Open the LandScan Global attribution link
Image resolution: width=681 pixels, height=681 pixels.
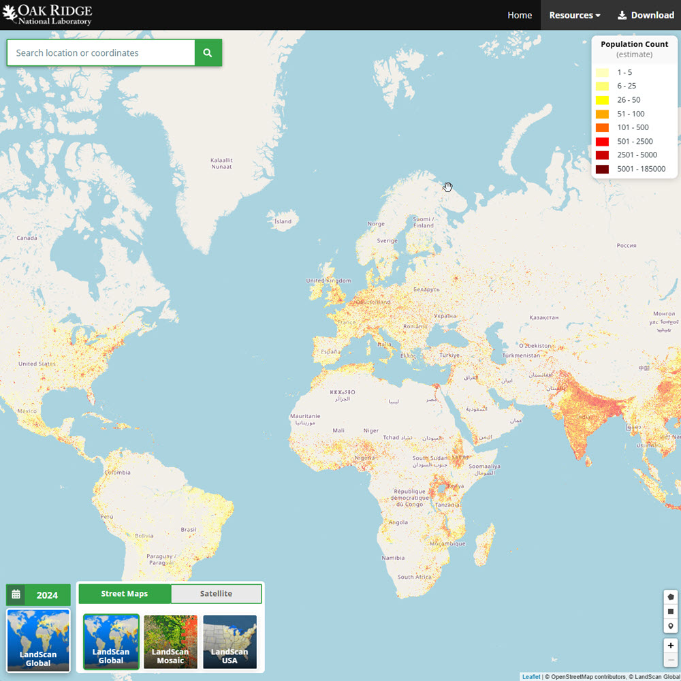[x=657, y=677]
